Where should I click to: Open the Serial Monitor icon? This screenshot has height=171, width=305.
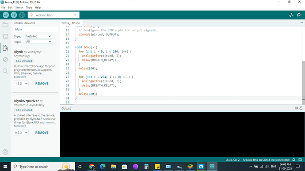tap(299, 15)
